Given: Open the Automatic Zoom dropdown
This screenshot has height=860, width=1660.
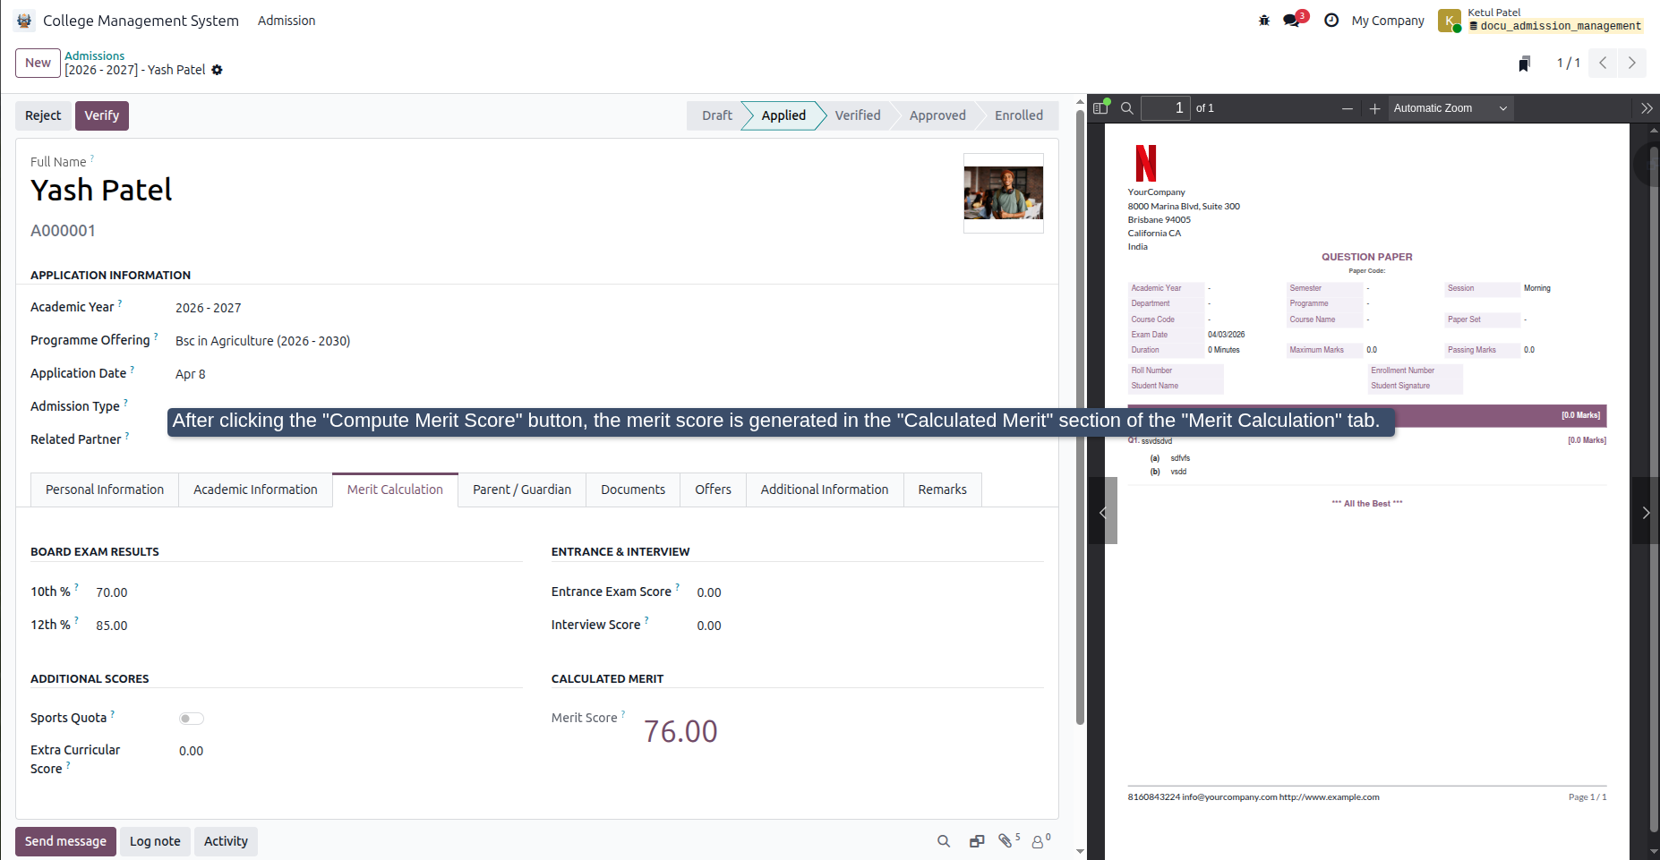Looking at the screenshot, I should tap(1450, 108).
